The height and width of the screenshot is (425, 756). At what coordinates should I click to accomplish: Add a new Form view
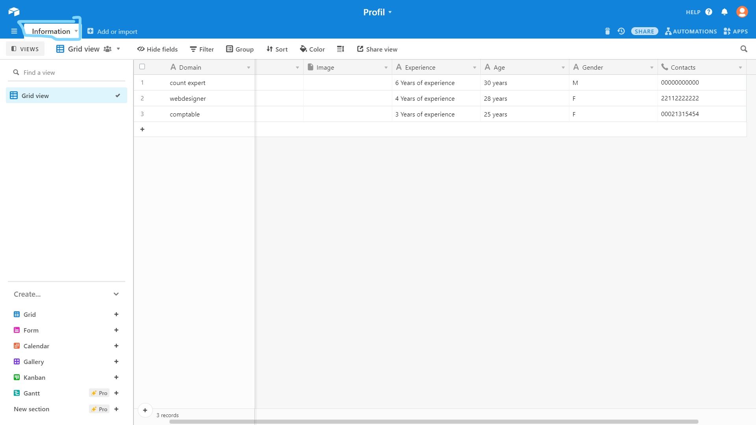[x=116, y=330]
